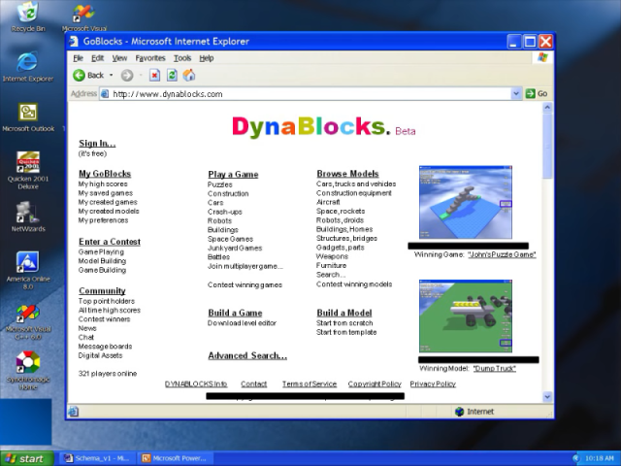Screen dimensions: 621x466
Task: Select the Internet Explorer desktop icon
Action: pyautogui.click(x=28, y=67)
